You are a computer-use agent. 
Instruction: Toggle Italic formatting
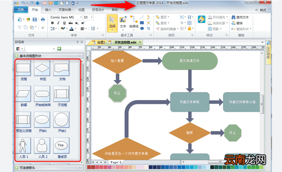(58, 23)
